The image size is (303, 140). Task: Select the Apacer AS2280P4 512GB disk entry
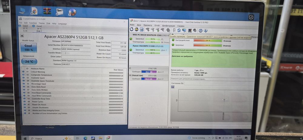coord(149,50)
